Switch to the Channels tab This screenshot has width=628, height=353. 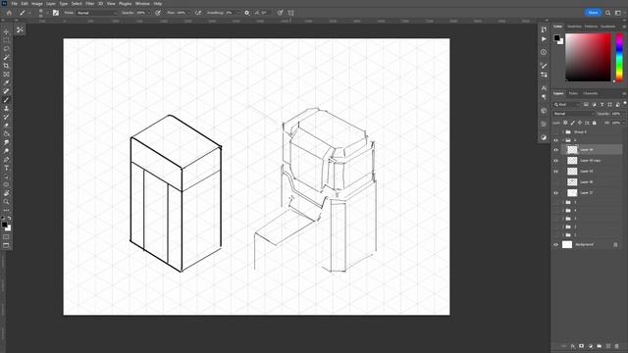click(591, 93)
